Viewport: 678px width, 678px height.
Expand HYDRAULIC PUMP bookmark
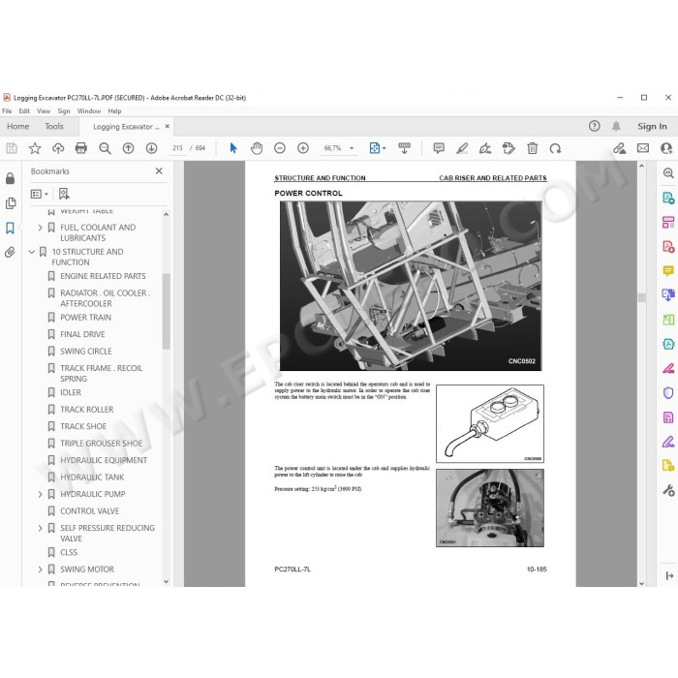pos(40,494)
